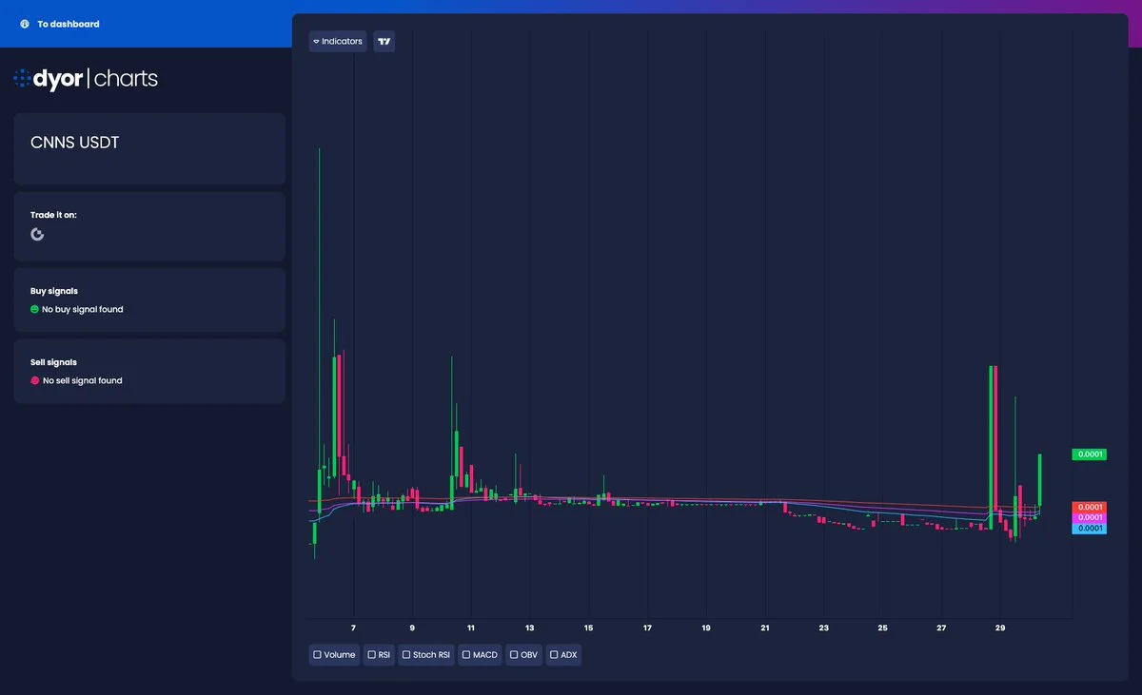Image resolution: width=1142 pixels, height=695 pixels.
Task: Click the dyor charts logo
Action: (86, 78)
